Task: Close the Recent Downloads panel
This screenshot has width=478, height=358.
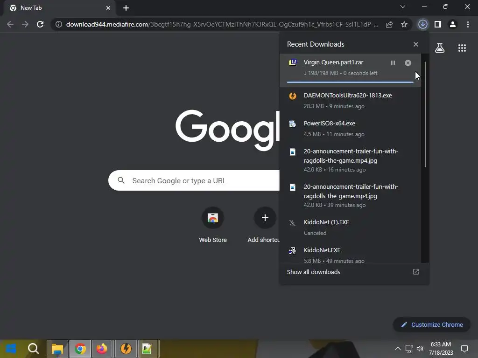Action: click(416, 44)
